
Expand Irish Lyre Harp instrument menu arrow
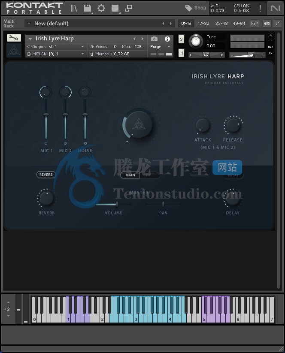click(30, 39)
